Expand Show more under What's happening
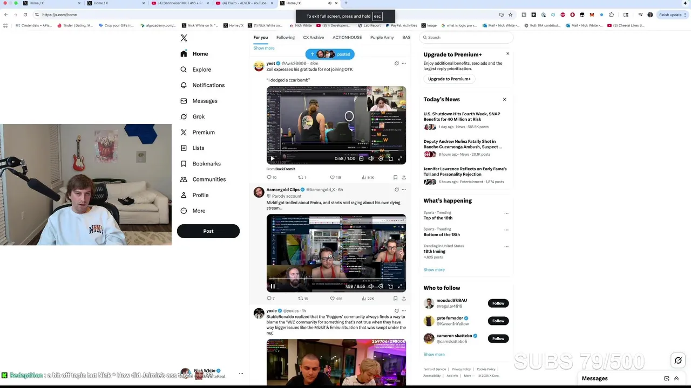This screenshot has width=691, height=388. [434, 269]
